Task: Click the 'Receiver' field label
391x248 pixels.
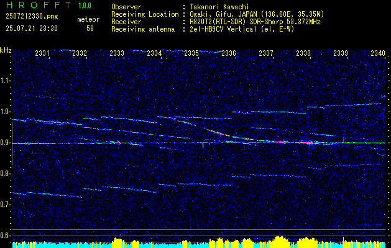Action: click(x=126, y=22)
